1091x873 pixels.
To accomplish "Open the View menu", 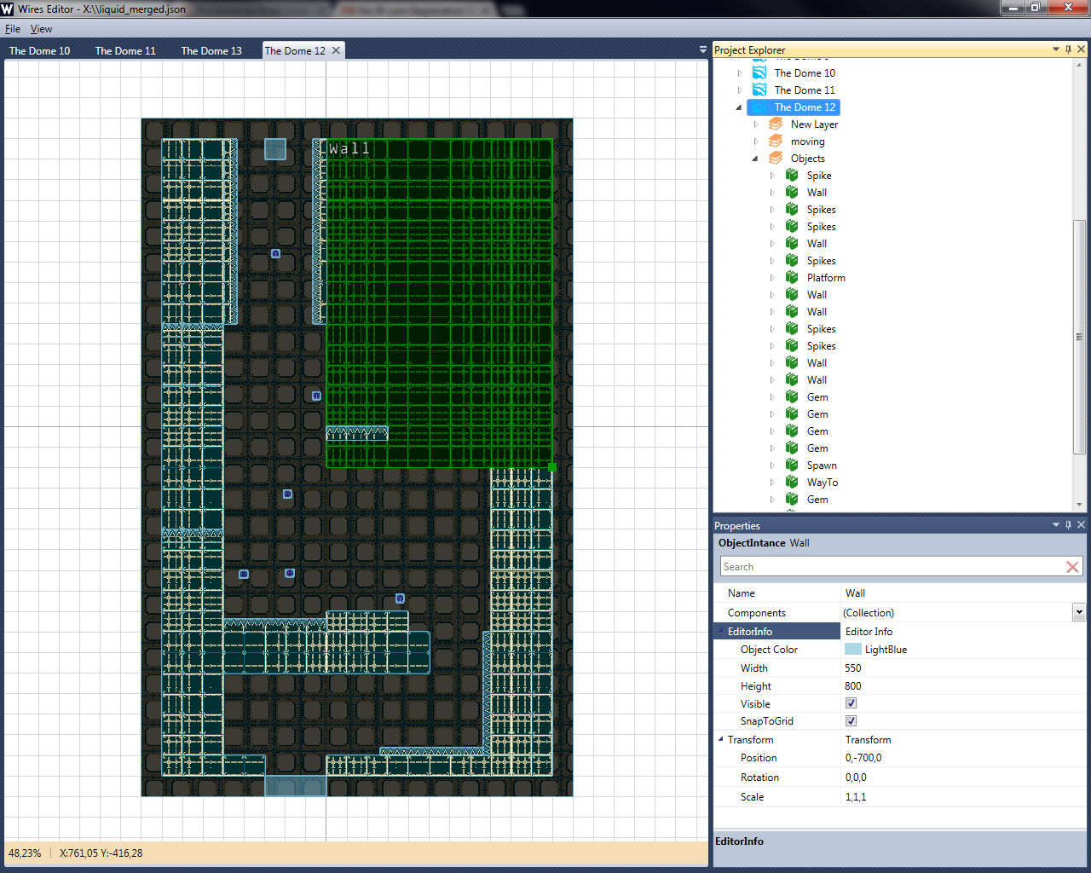I will (41, 28).
